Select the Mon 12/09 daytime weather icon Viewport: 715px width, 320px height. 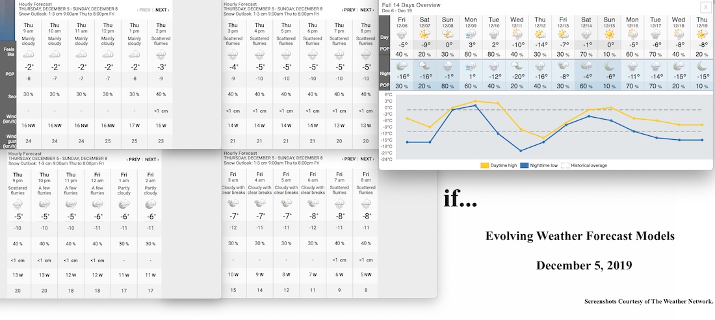[471, 34]
